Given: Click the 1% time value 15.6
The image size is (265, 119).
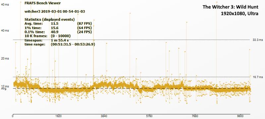Looking at the screenshot, I should [x=54, y=28].
